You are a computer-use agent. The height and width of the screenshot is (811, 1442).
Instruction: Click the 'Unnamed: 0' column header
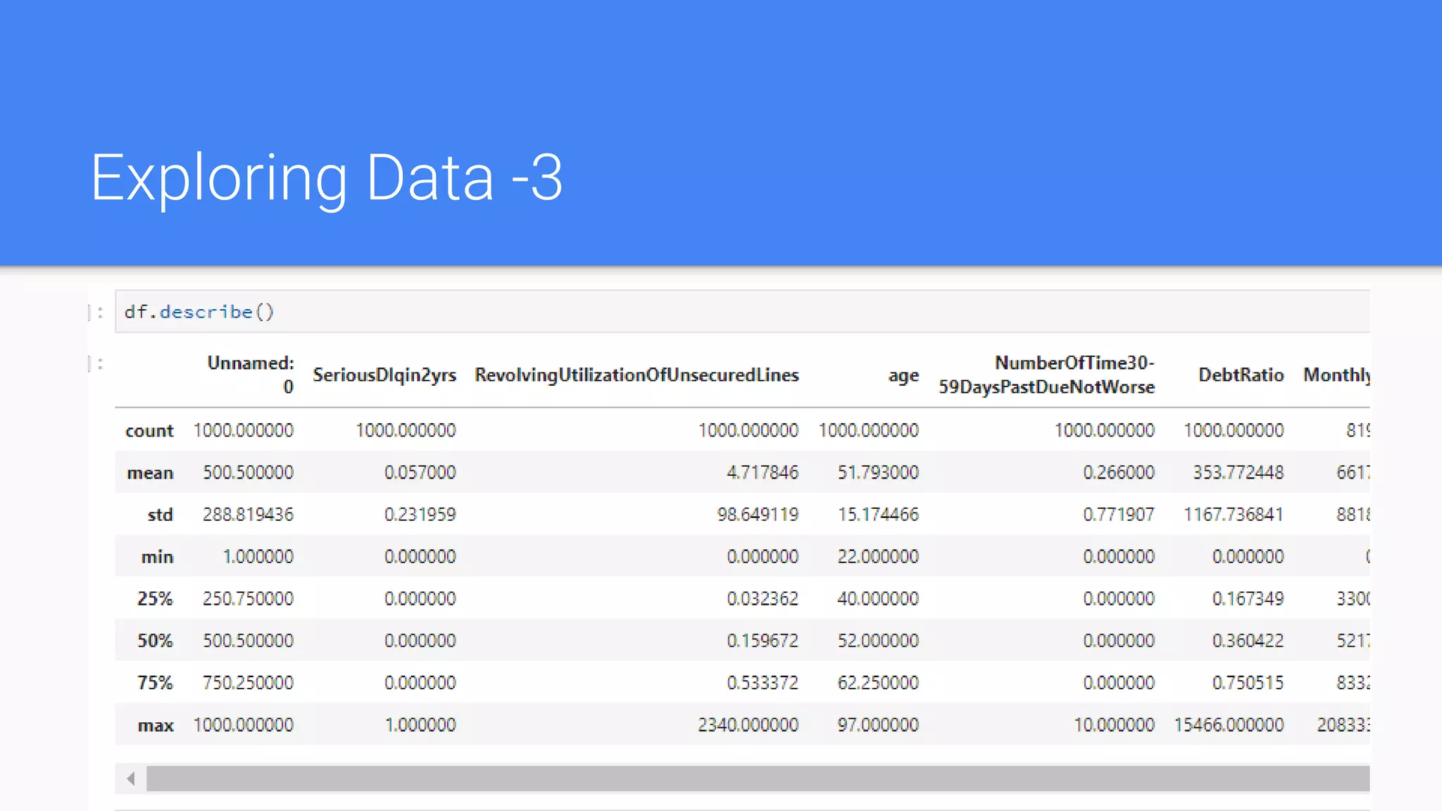pos(251,375)
